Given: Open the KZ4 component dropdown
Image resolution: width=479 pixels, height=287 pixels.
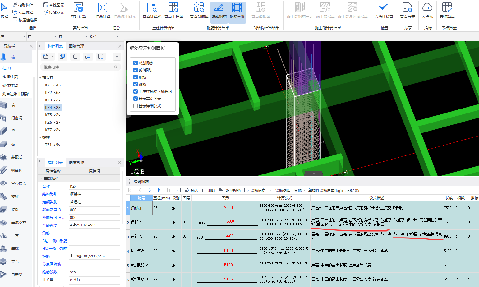Looking at the screenshot, I should click(117, 37).
